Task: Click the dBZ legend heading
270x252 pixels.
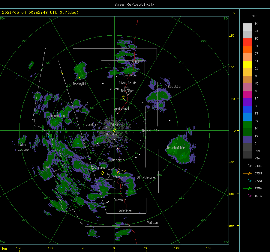Action: click(x=254, y=16)
